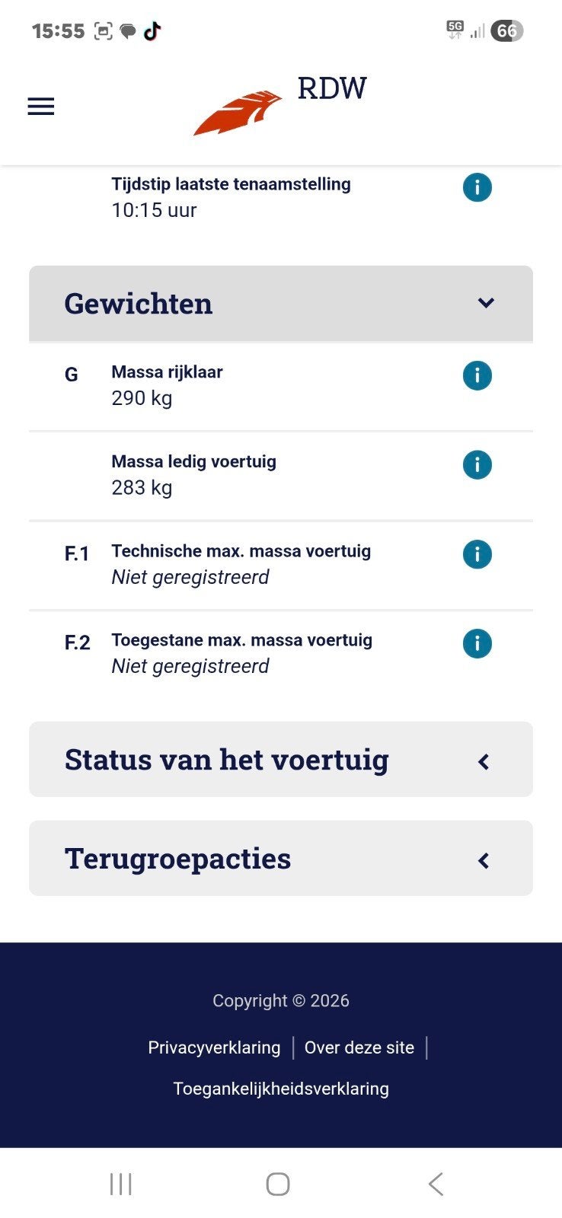Viewport: 562px width, 1218px height.
Task: Expand Status van het voertuig section
Action: click(281, 760)
